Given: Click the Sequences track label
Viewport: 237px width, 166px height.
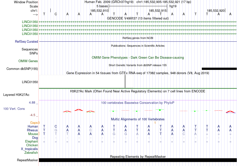Looking at the screenshot, I should (30, 49).
